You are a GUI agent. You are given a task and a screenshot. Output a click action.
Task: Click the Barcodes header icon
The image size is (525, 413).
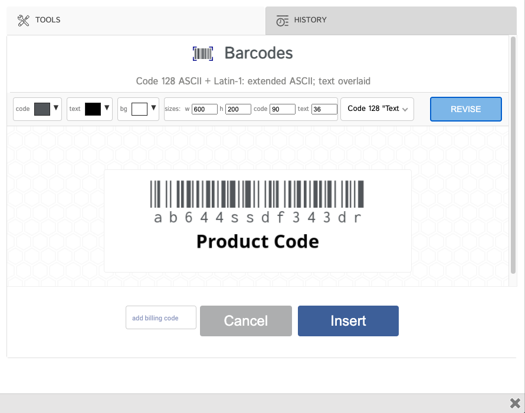[x=203, y=54]
